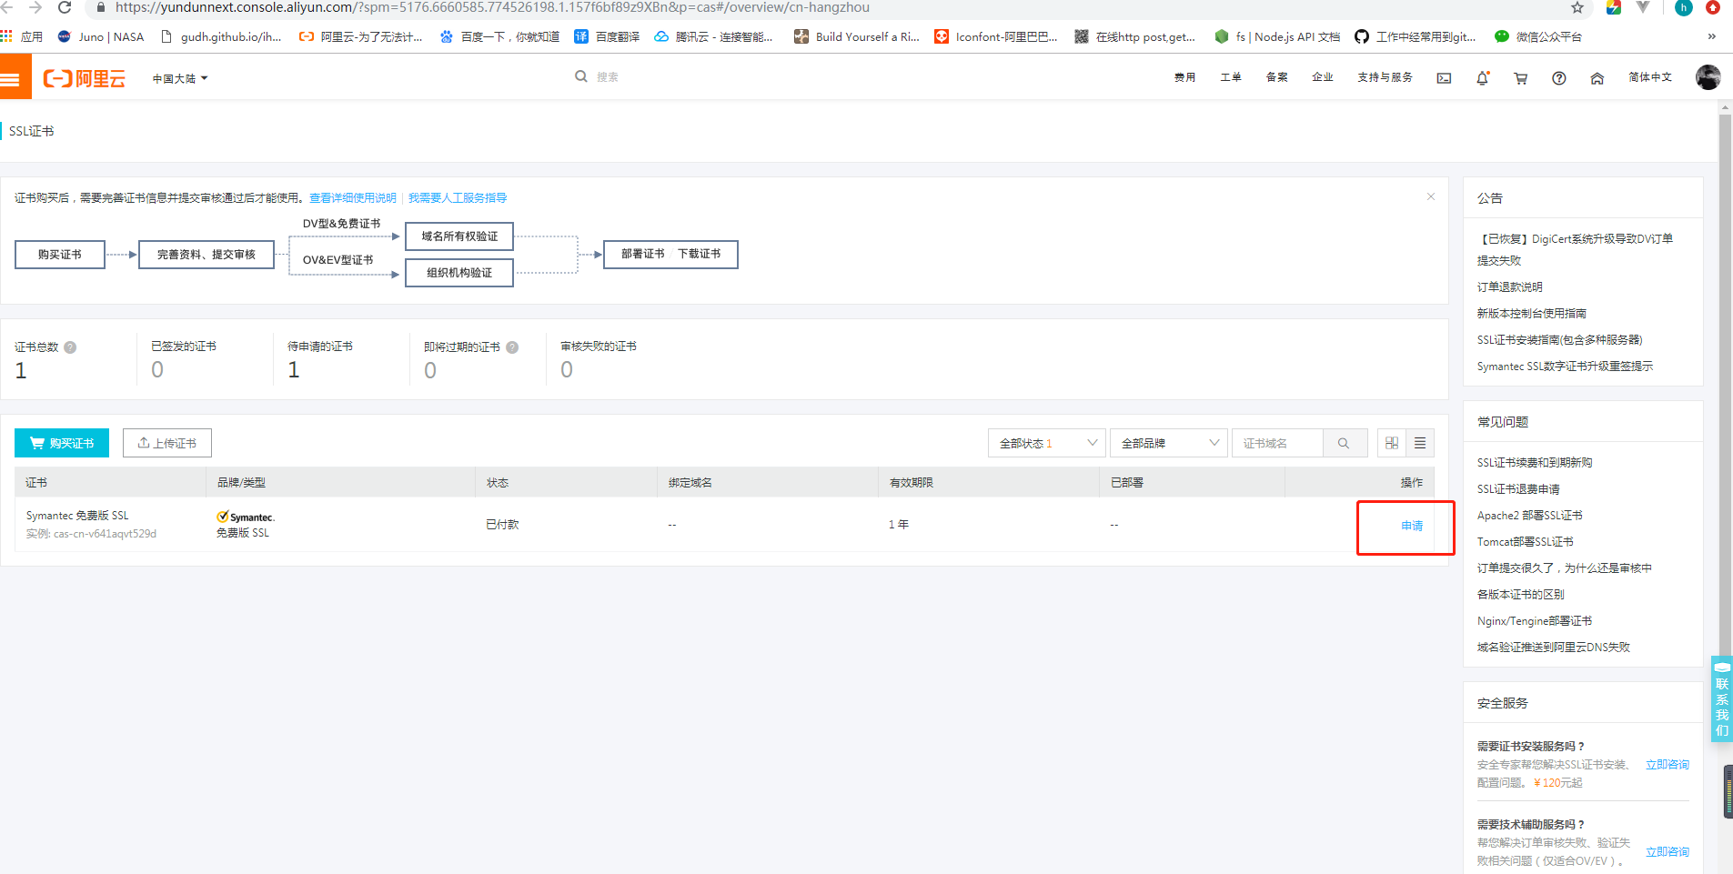This screenshot has width=1733, height=874.
Task: Open 新版本控制台使用指南 announcement
Action: 1531,314
